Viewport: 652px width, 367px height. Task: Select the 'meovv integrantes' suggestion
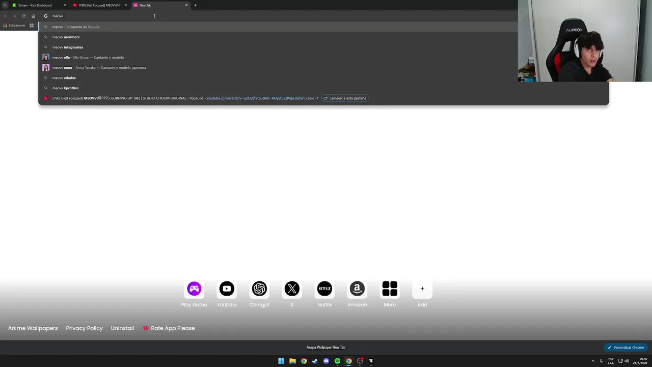[323, 47]
